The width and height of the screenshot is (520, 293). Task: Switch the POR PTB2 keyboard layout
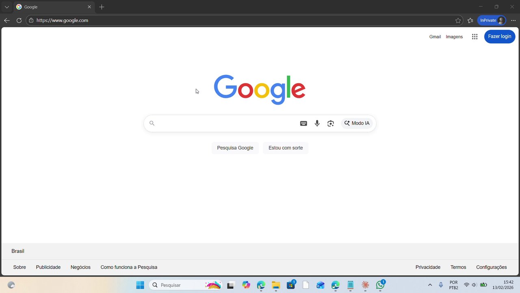(453, 285)
